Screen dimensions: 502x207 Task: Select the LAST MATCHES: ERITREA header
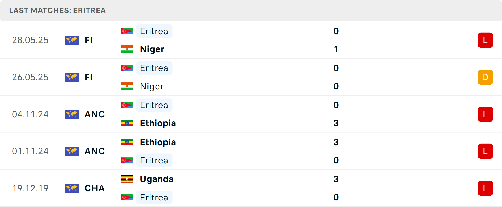point(58,11)
